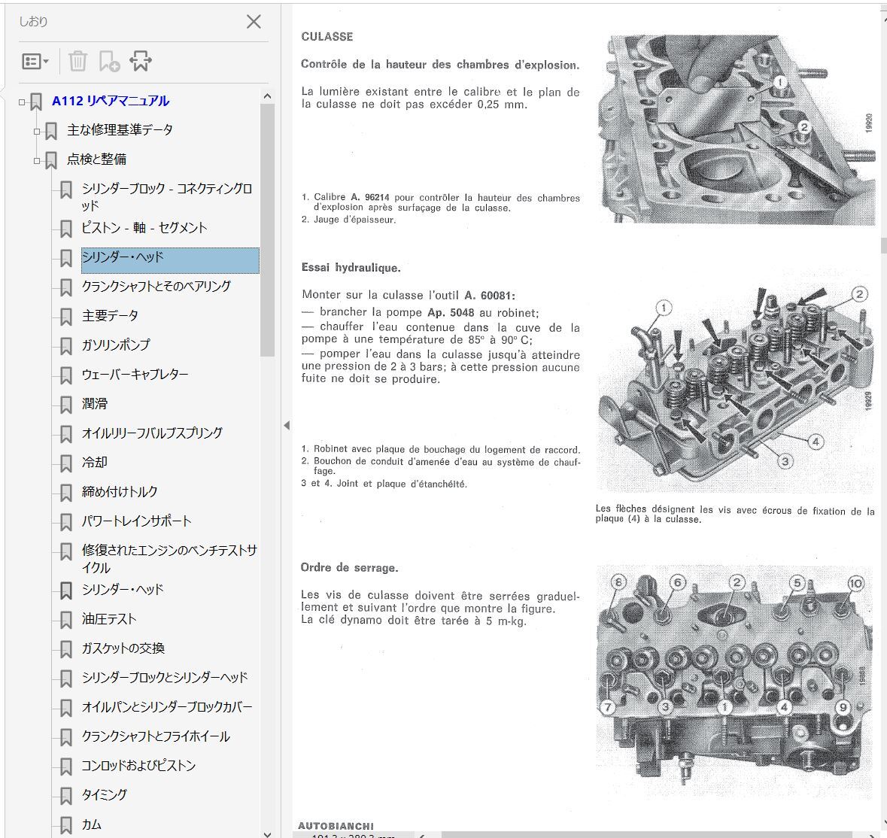Select the highlighted シリンダー・ヘッド bookmark
This screenshot has height=838, width=887.
[170, 261]
